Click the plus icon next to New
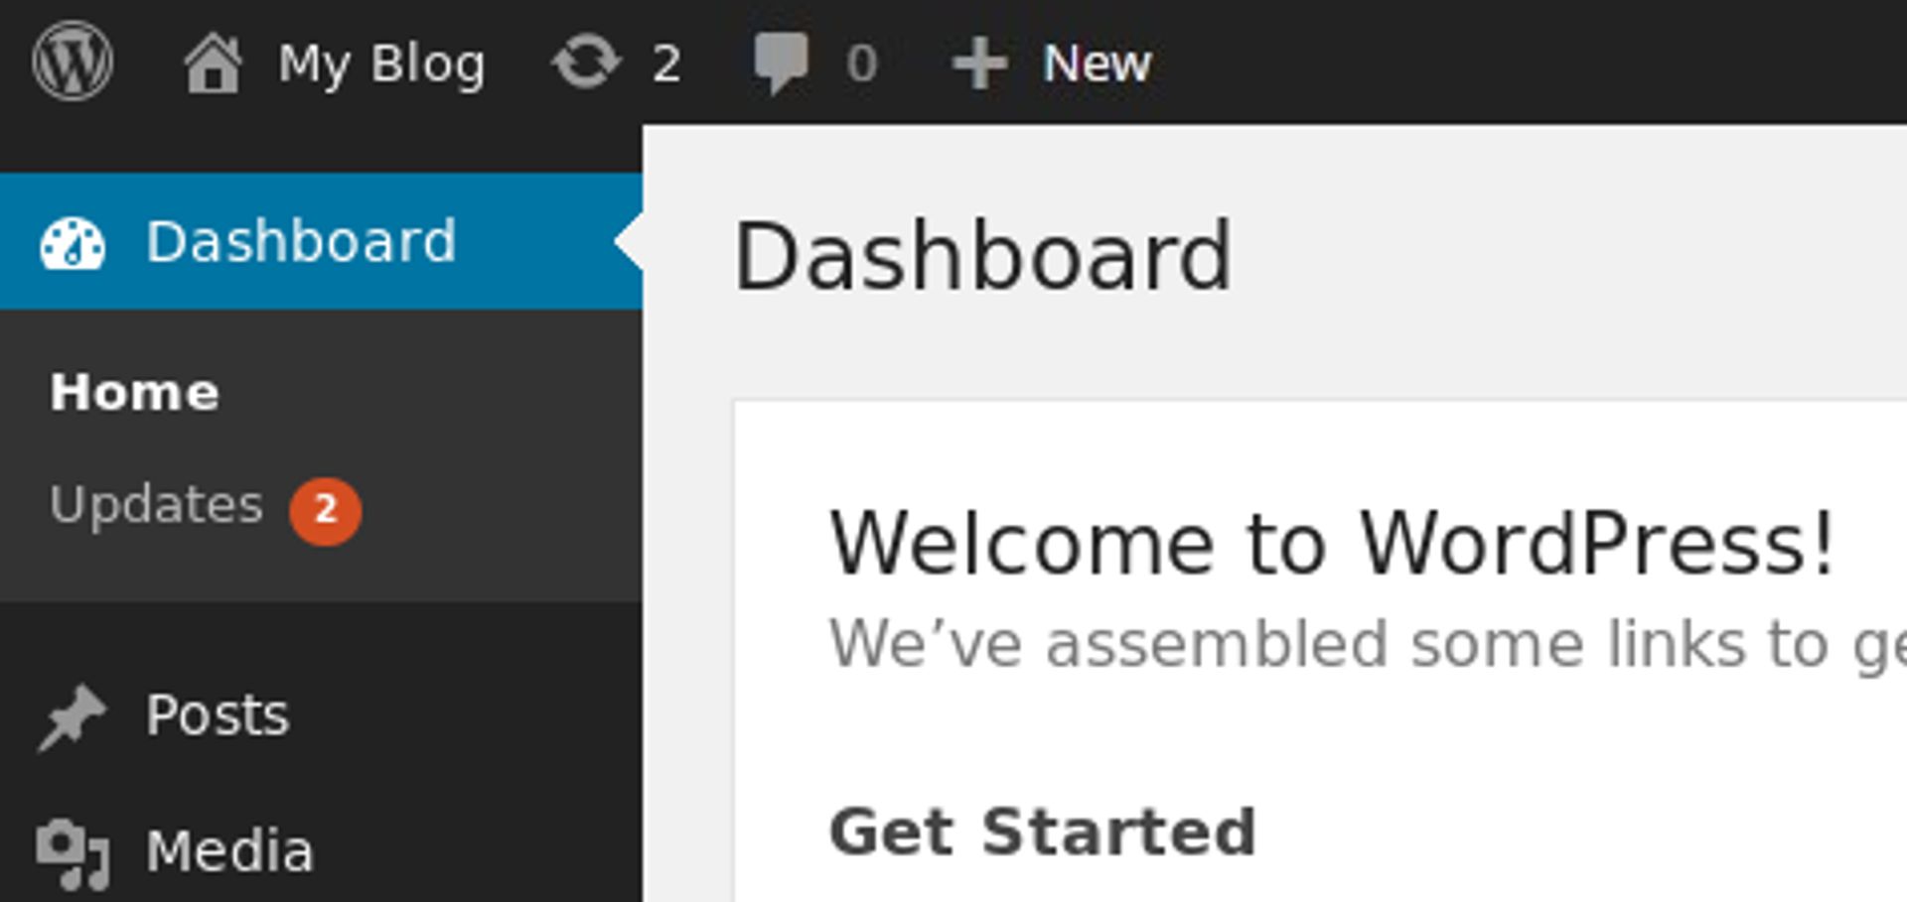The height and width of the screenshot is (902, 1907). click(979, 63)
